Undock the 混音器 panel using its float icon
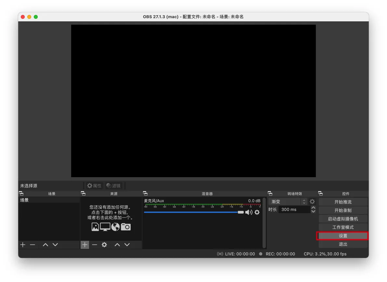 (x=145, y=193)
